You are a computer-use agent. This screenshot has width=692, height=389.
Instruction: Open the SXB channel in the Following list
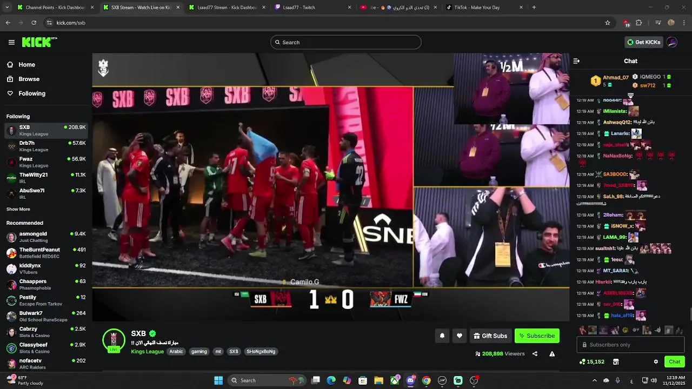[46, 130]
